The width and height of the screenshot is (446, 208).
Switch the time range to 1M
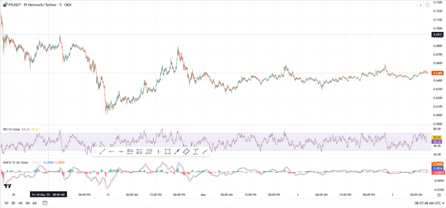pyautogui.click(x=20, y=203)
